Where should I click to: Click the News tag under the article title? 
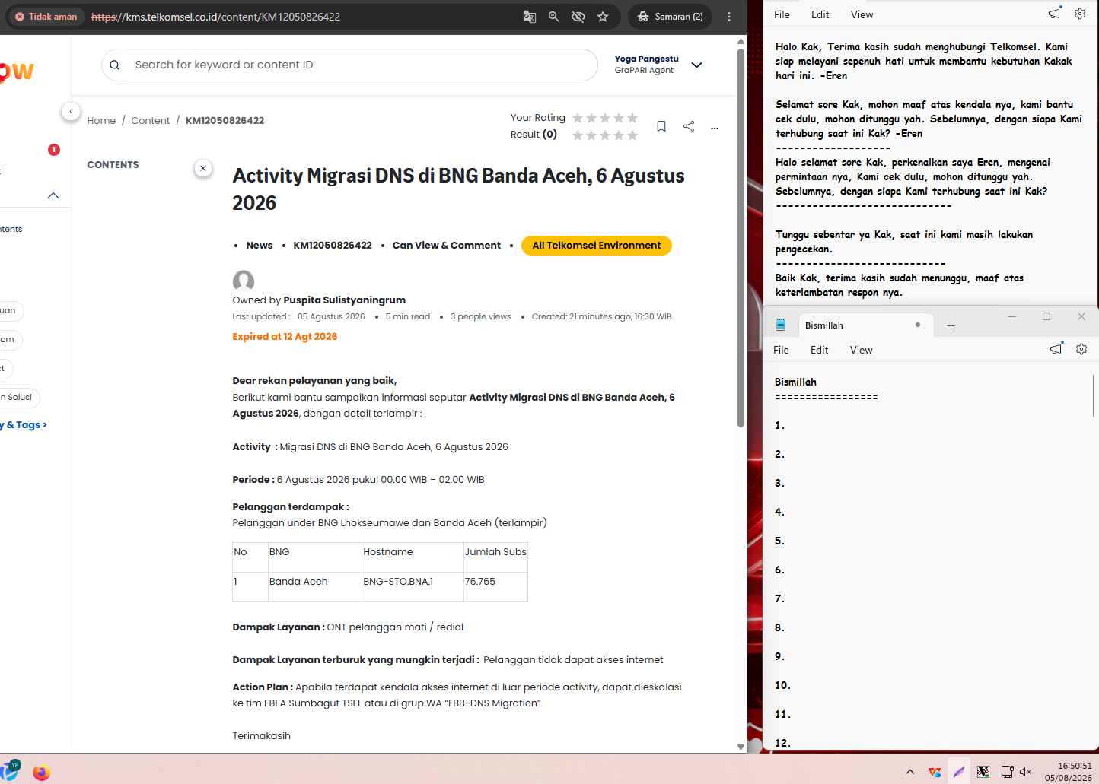pos(259,246)
